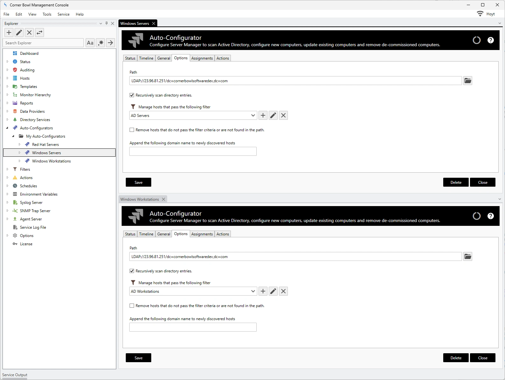Remove the AD Workstations filter with X icon
Image resolution: width=505 pixels, height=380 pixels.
(x=283, y=291)
